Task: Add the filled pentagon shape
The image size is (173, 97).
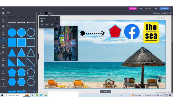Action: click(12, 72)
